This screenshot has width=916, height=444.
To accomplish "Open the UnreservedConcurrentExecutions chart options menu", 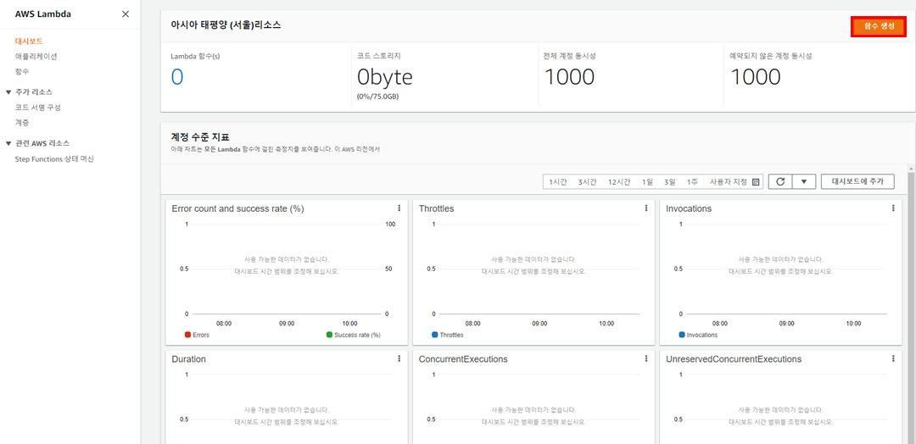I will pyautogui.click(x=893, y=358).
